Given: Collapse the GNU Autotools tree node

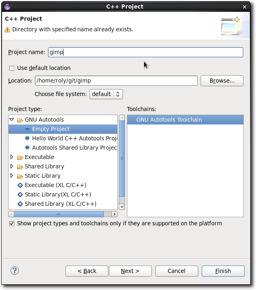Looking at the screenshot, I should point(12,120).
